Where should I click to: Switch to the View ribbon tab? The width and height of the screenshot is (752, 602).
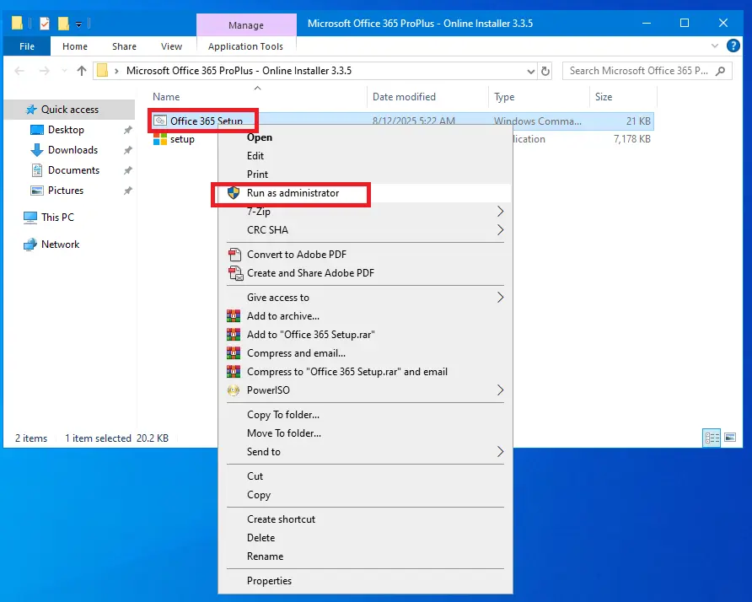[171, 46]
